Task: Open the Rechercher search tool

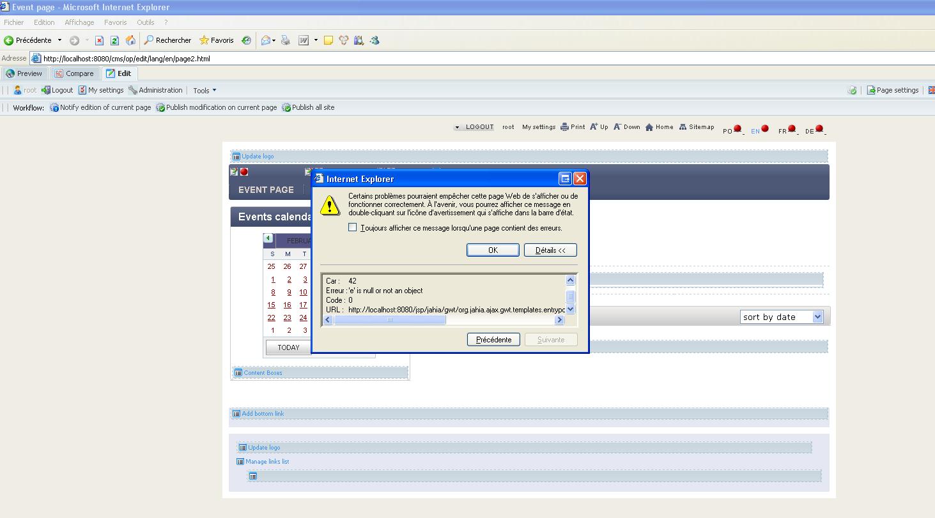Action: point(167,40)
